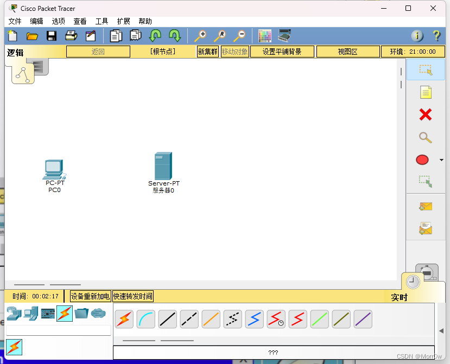Open the 工具 menu
450x364 pixels.
[102, 21]
